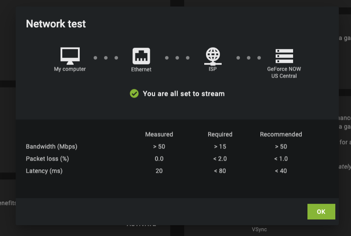The height and width of the screenshot is (236, 351).
Task: Click the Bandwidth (Mbps) row label
Action: coord(51,146)
